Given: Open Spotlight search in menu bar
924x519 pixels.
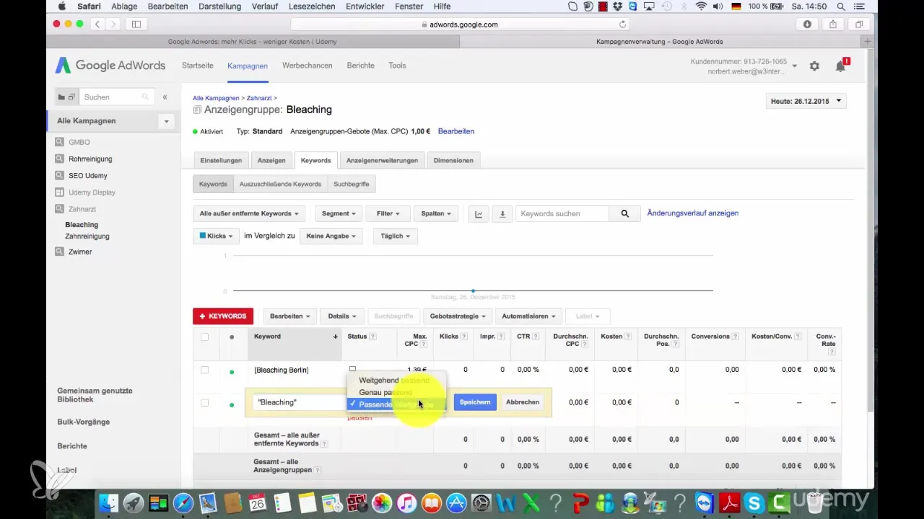Looking at the screenshot, I should point(840,6).
